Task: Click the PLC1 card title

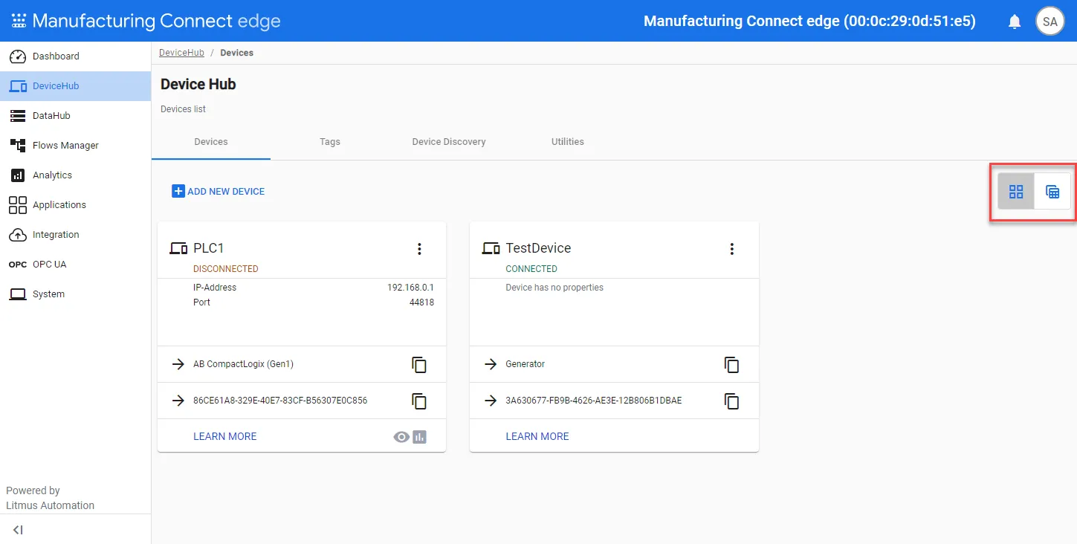Action: [x=209, y=248]
